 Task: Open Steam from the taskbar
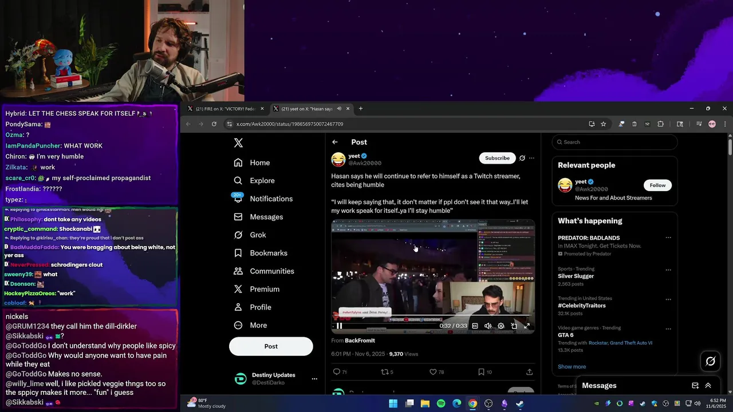pos(520,403)
